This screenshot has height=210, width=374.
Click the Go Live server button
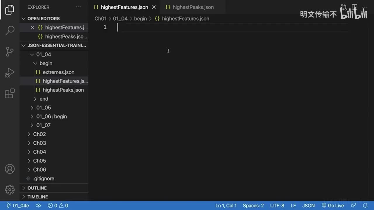click(333, 206)
